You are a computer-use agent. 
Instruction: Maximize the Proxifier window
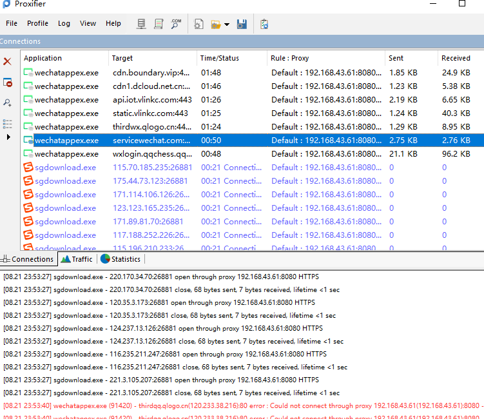pos(462,3)
